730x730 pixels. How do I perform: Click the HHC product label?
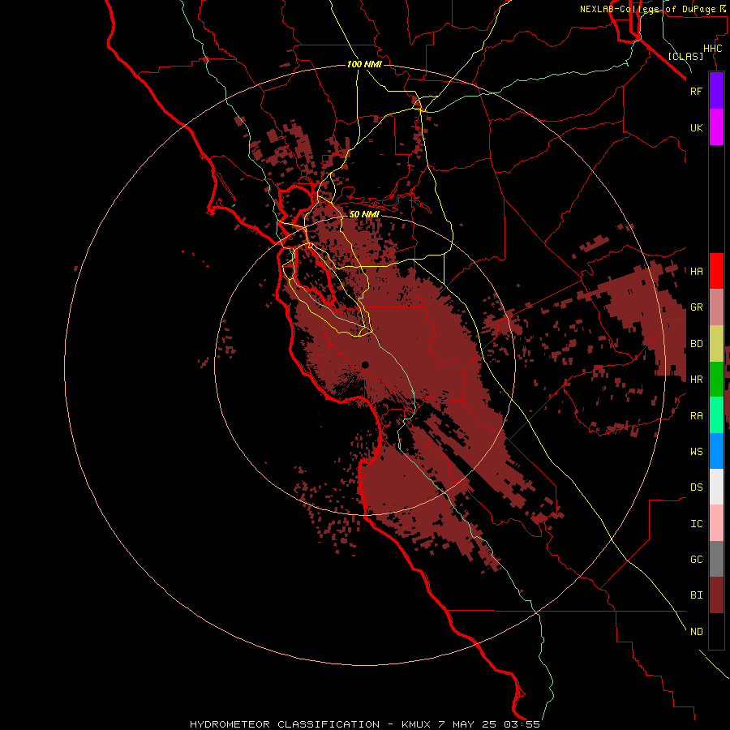tap(713, 49)
